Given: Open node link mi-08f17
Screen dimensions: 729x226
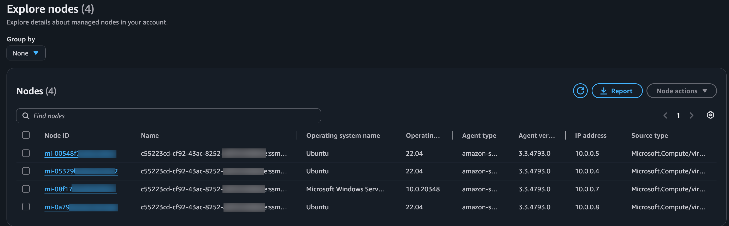Looking at the screenshot, I should tap(81, 189).
